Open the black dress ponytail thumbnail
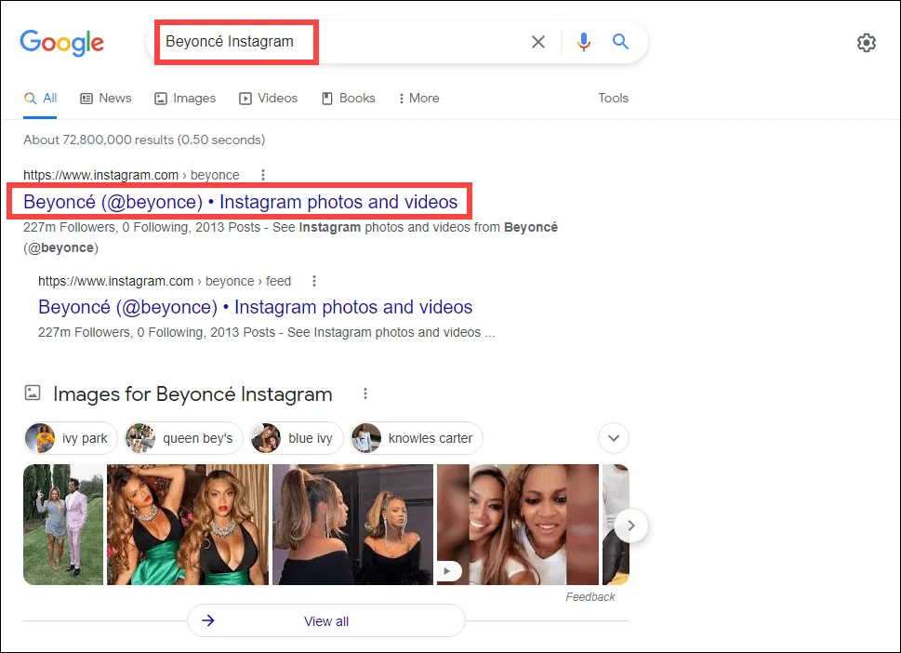901x653 pixels. [x=352, y=525]
